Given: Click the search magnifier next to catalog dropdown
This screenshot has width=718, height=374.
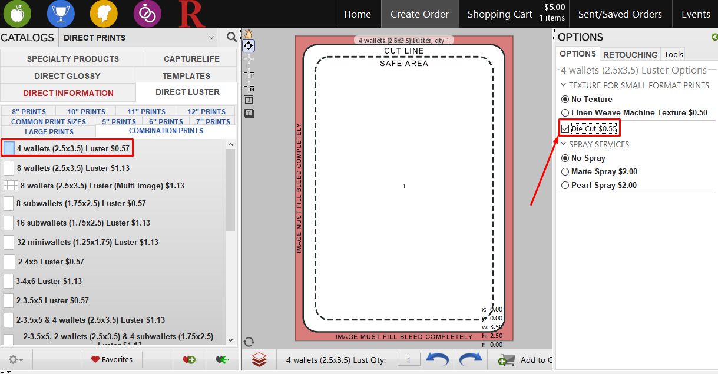Looking at the screenshot, I should coord(231,37).
